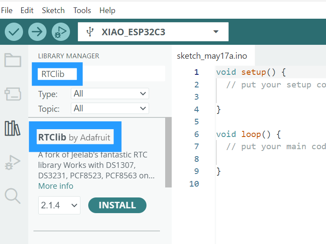Click the Verify checkmark button
Screen dimensions: 326x244
click(x=14, y=32)
